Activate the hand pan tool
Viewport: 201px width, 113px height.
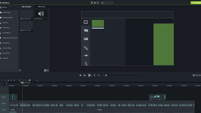click(x=95, y=3)
